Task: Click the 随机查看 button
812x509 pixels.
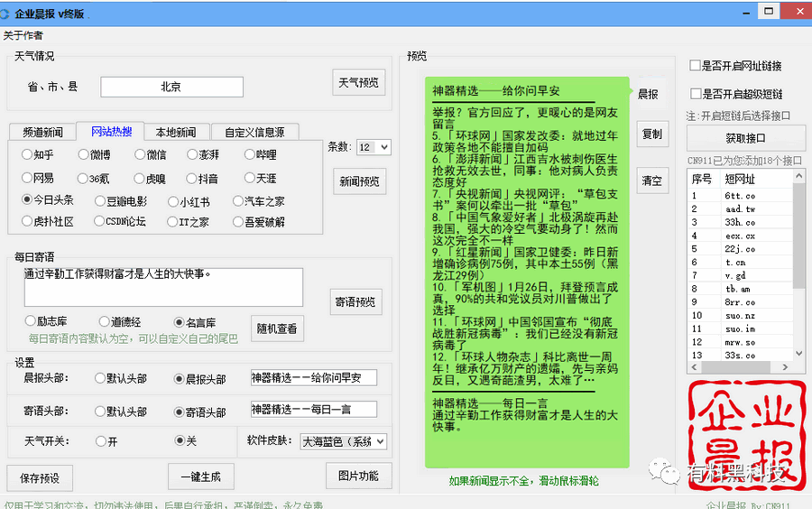Action: tap(277, 329)
